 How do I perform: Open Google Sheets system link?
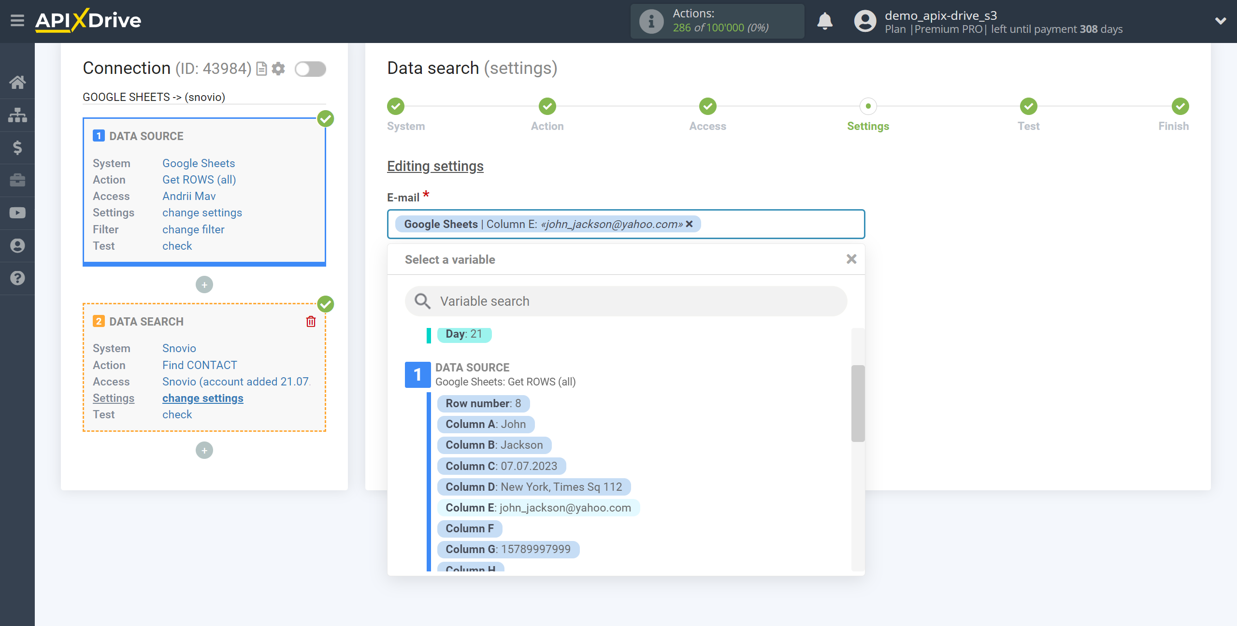click(x=199, y=163)
